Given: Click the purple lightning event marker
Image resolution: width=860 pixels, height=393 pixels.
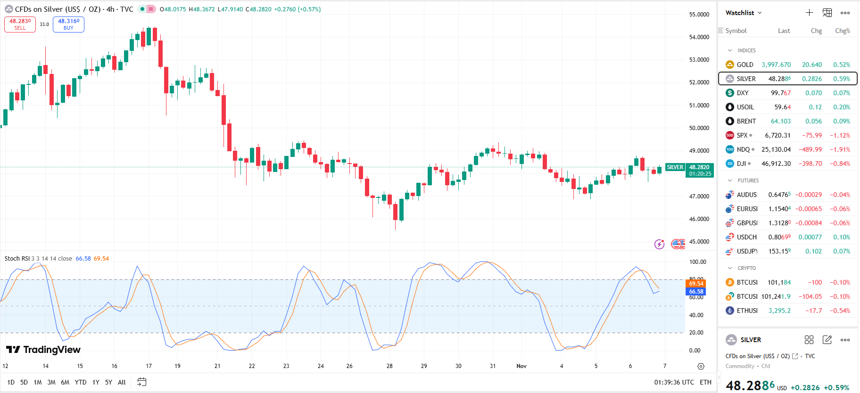Looking at the screenshot, I should click(x=659, y=244).
